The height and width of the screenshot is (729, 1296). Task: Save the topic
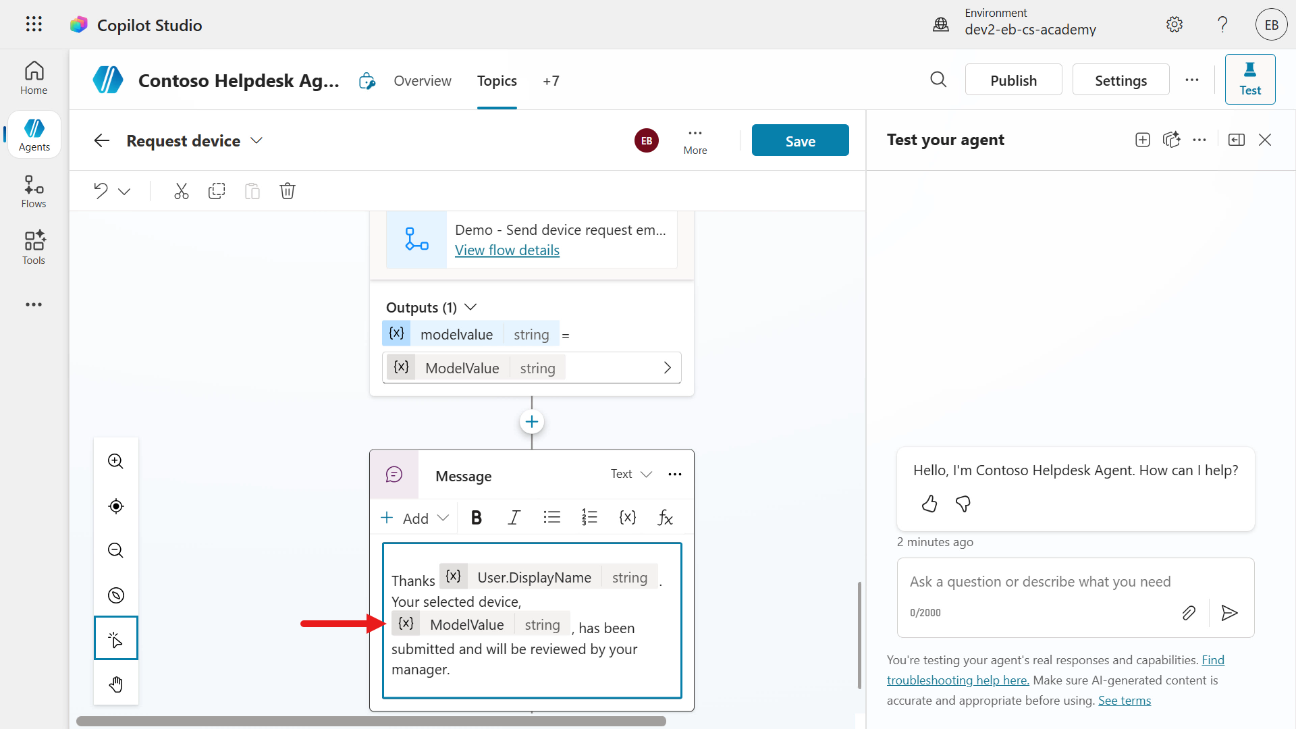tap(800, 140)
